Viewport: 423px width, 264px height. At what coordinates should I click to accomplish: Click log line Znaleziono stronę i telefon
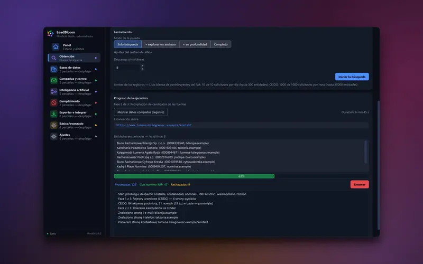(x=148, y=218)
